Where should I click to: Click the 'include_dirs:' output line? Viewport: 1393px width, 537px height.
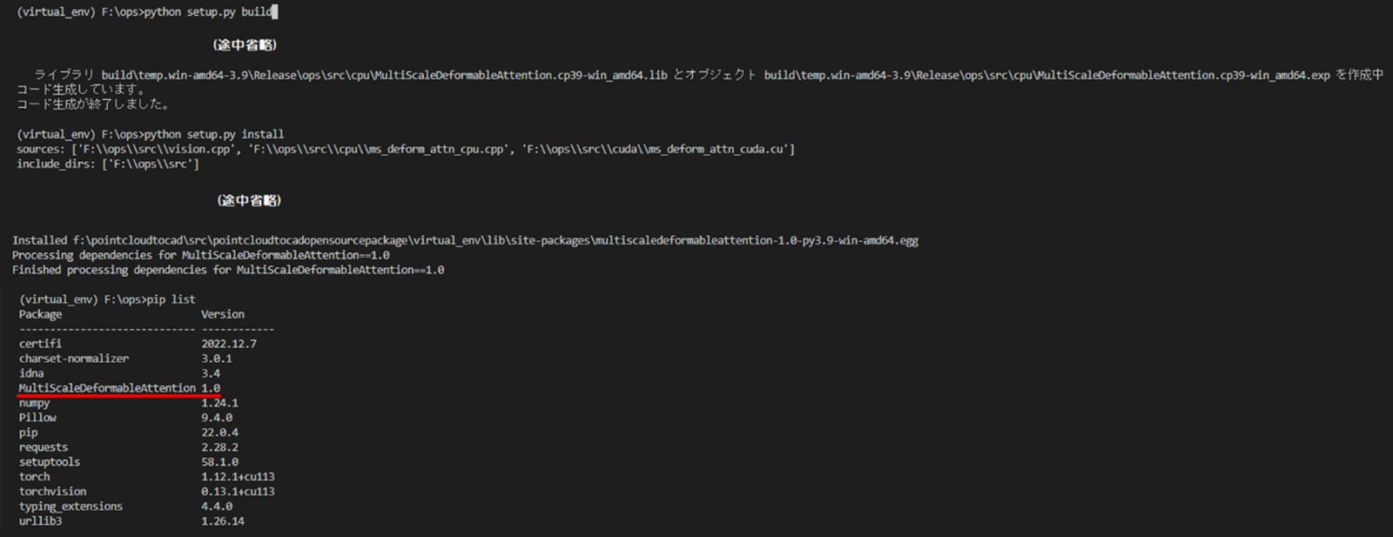(108, 164)
